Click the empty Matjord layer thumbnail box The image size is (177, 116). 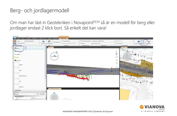point(16,65)
